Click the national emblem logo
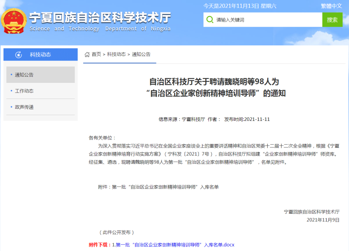This screenshot has width=349, height=251. coord(14,21)
